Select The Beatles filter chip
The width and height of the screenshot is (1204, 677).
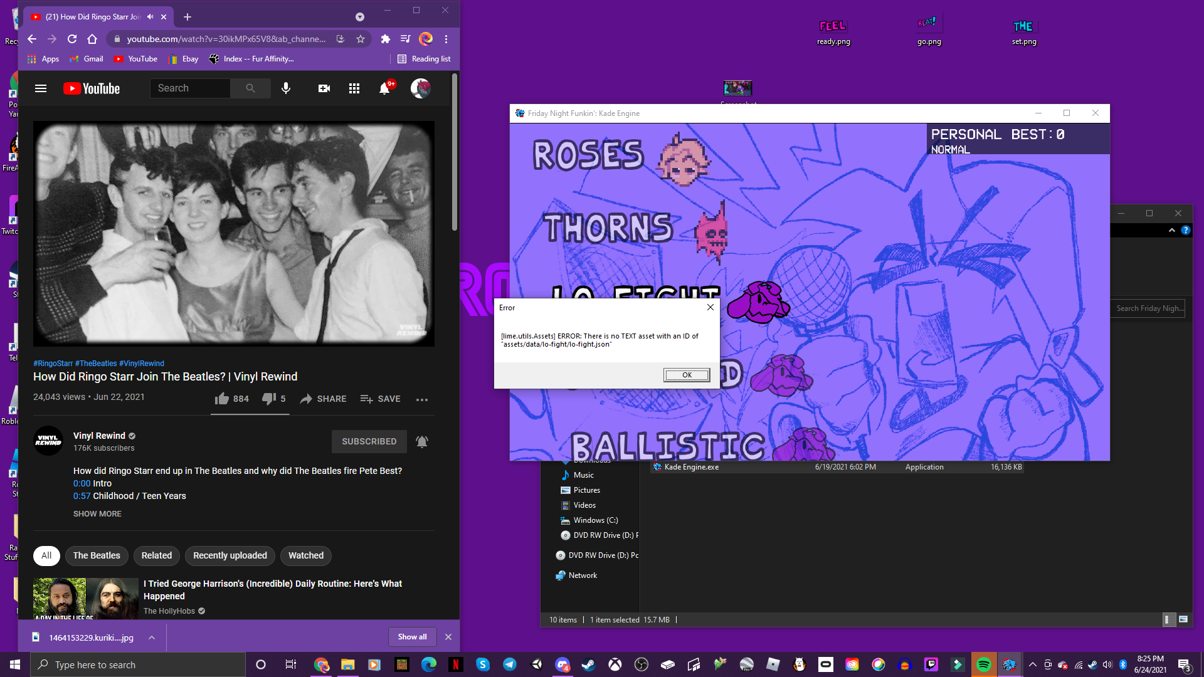pyautogui.click(x=97, y=555)
